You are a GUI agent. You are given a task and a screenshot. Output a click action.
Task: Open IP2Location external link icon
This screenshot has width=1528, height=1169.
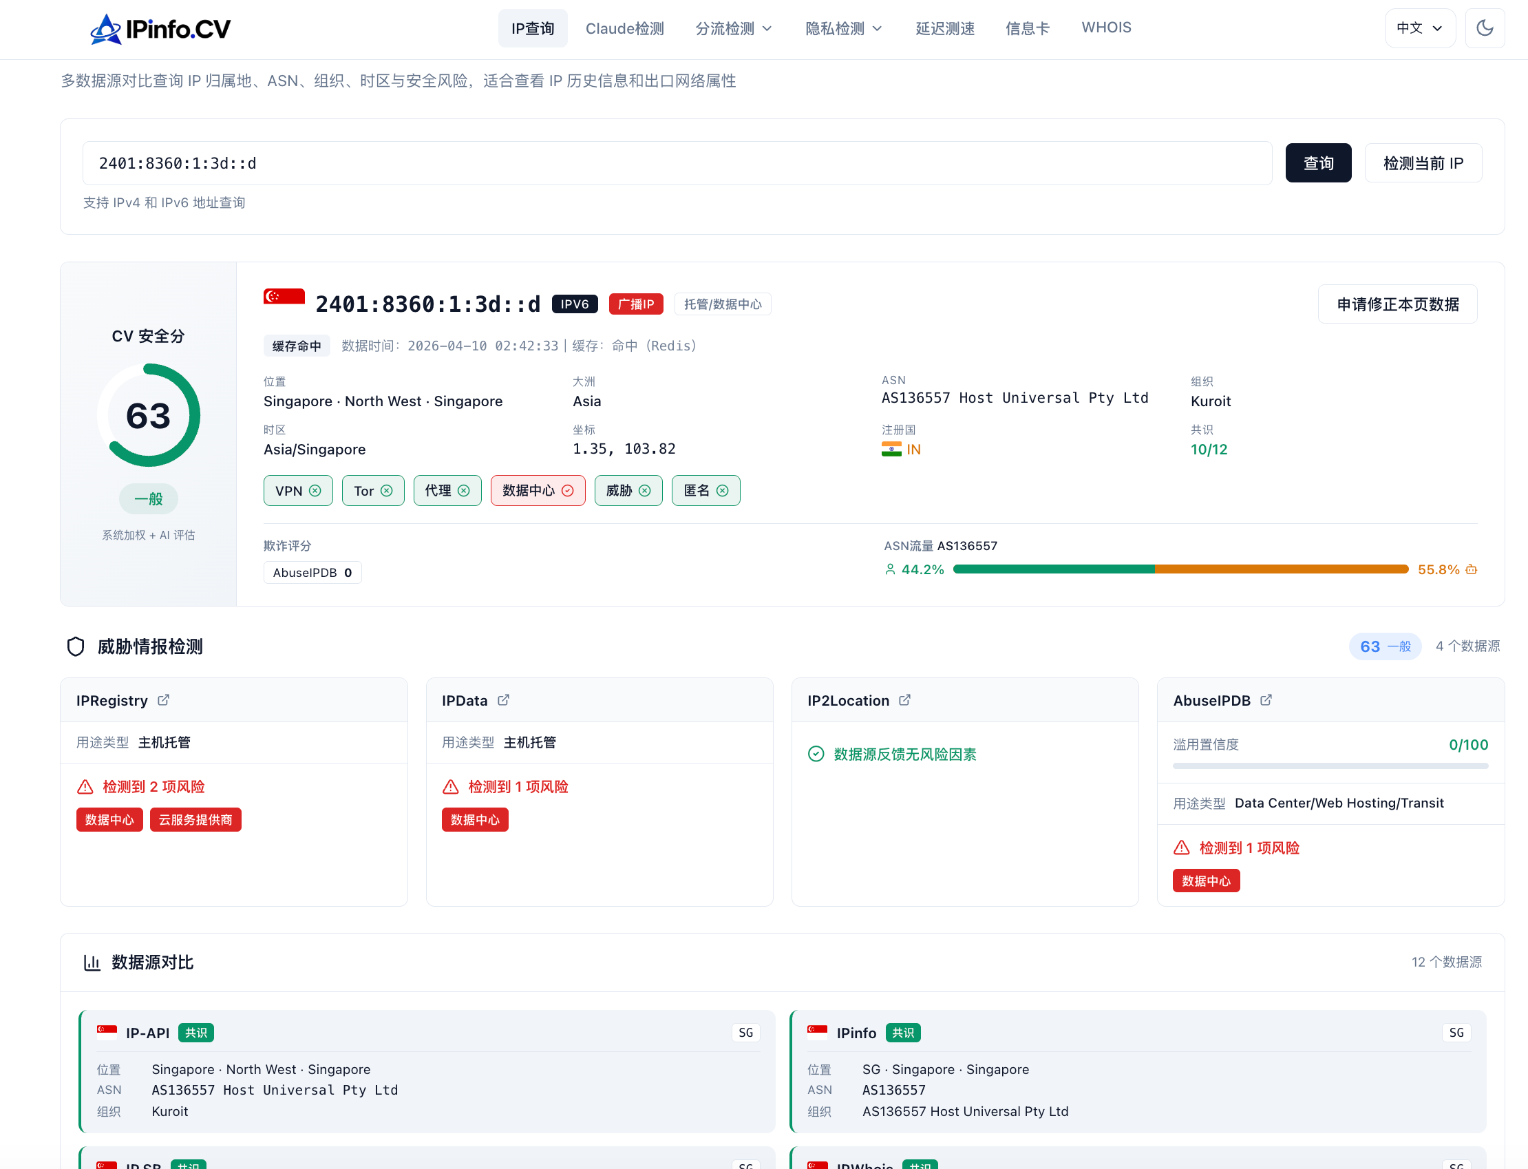click(905, 700)
